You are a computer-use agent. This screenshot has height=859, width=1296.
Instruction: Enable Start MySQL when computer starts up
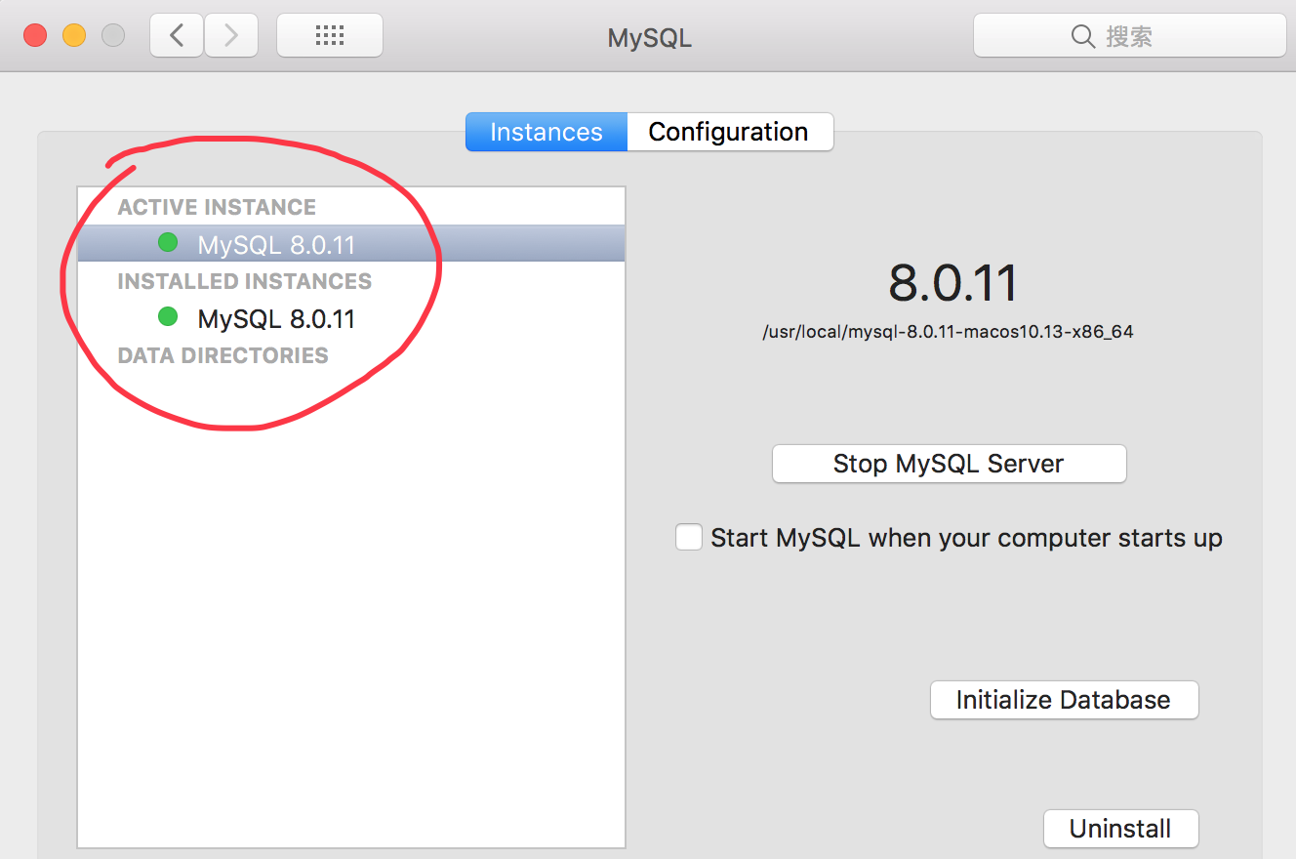[689, 537]
